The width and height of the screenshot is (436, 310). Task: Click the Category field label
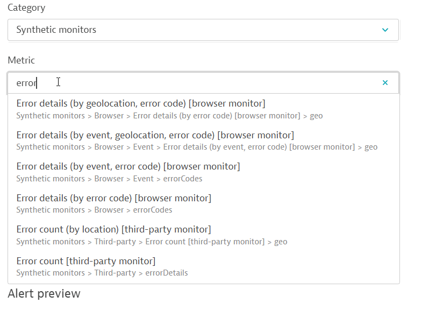[x=26, y=8]
